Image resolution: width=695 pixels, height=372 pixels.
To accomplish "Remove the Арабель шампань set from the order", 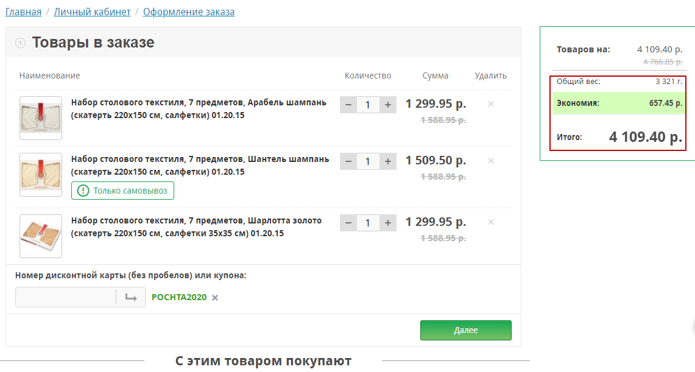I will pyautogui.click(x=491, y=104).
